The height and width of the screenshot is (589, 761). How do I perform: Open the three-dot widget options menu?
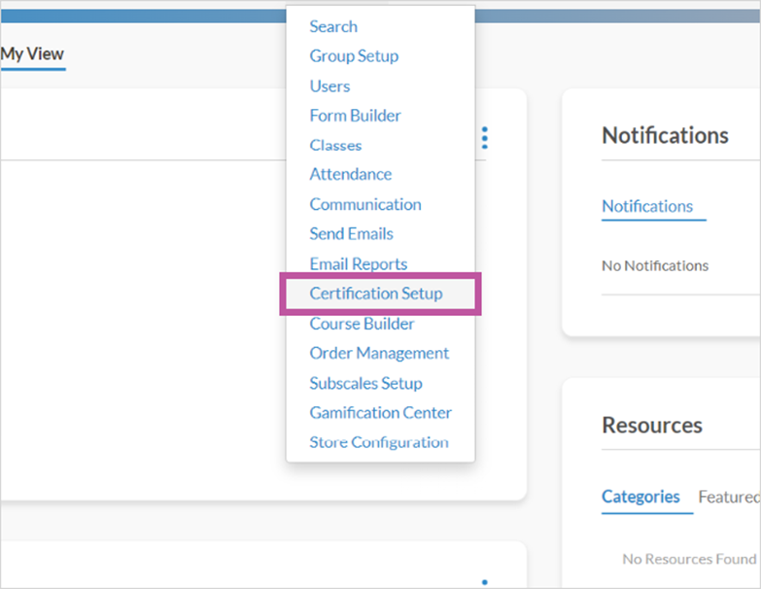click(x=484, y=138)
